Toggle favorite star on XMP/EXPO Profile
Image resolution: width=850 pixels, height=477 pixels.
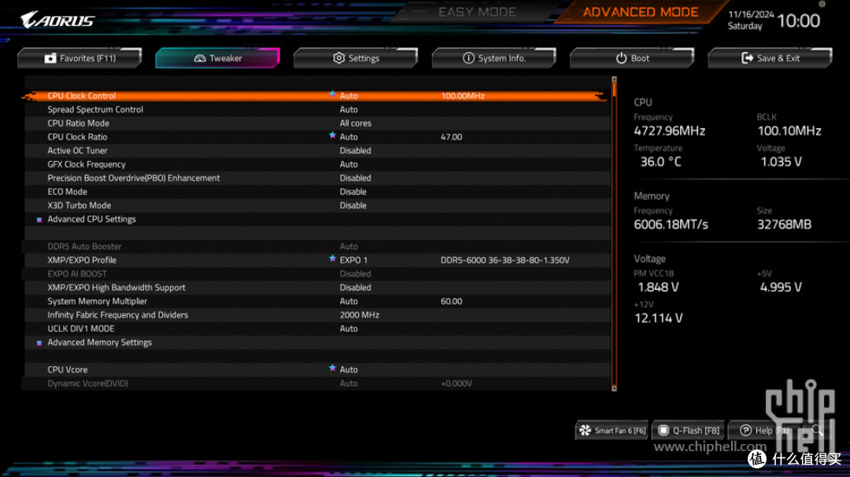[332, 259]
